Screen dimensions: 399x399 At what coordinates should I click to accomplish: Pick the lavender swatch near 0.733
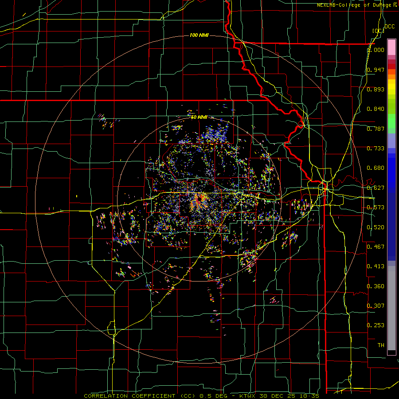point(391,141)
